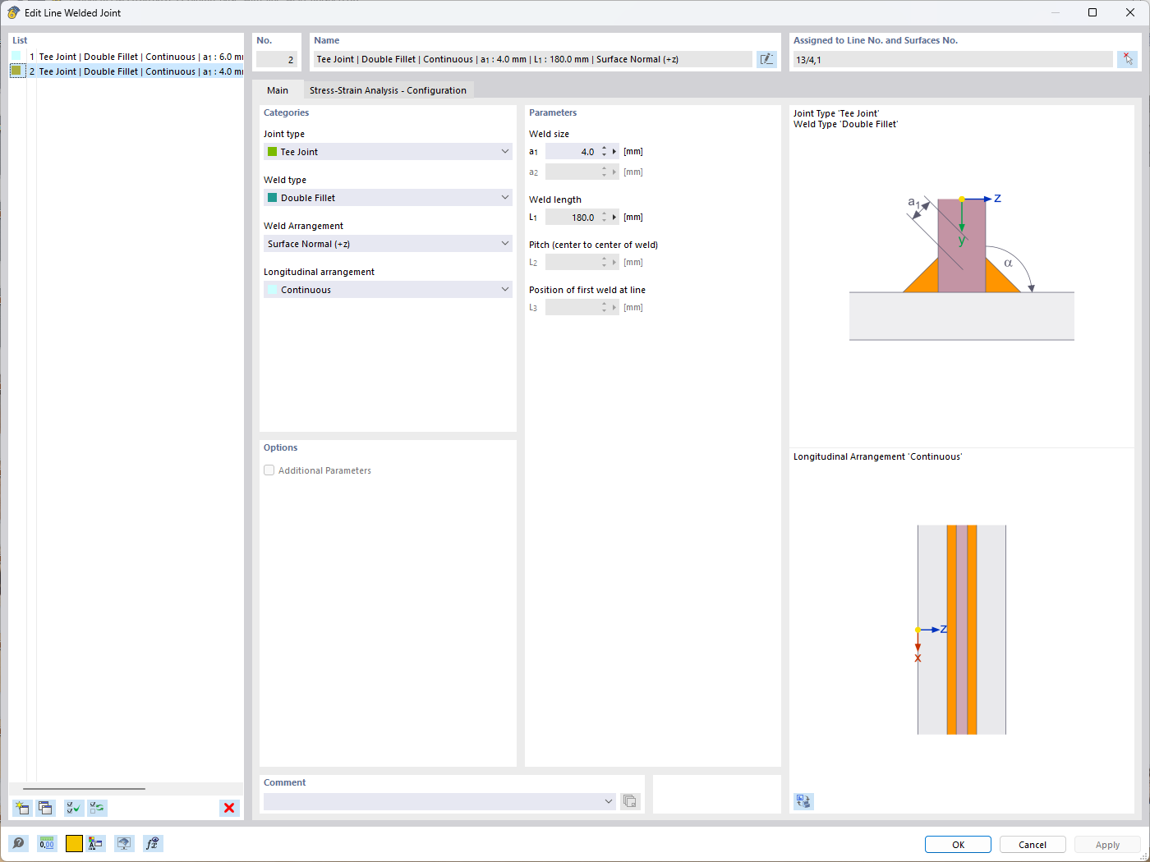Open a1 weld size options arrow
1150x862 pixels.
click(x=614, y=152)
